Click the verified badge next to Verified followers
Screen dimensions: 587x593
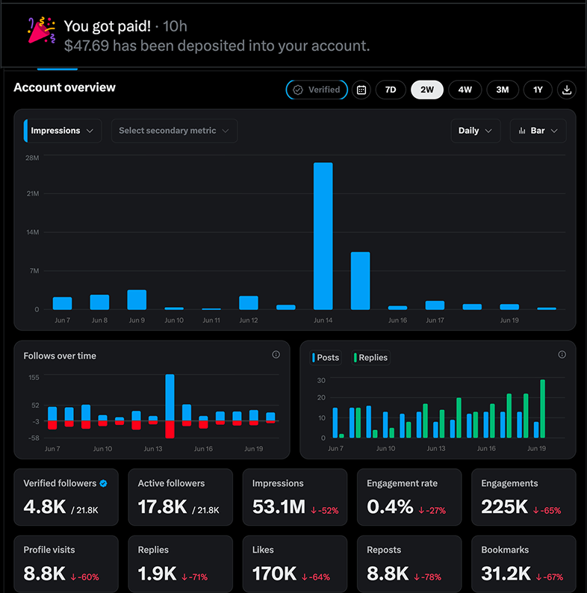click(103, 483)
